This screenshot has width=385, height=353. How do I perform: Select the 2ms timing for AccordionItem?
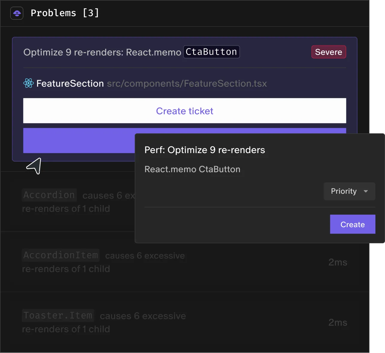pos(338,262)
